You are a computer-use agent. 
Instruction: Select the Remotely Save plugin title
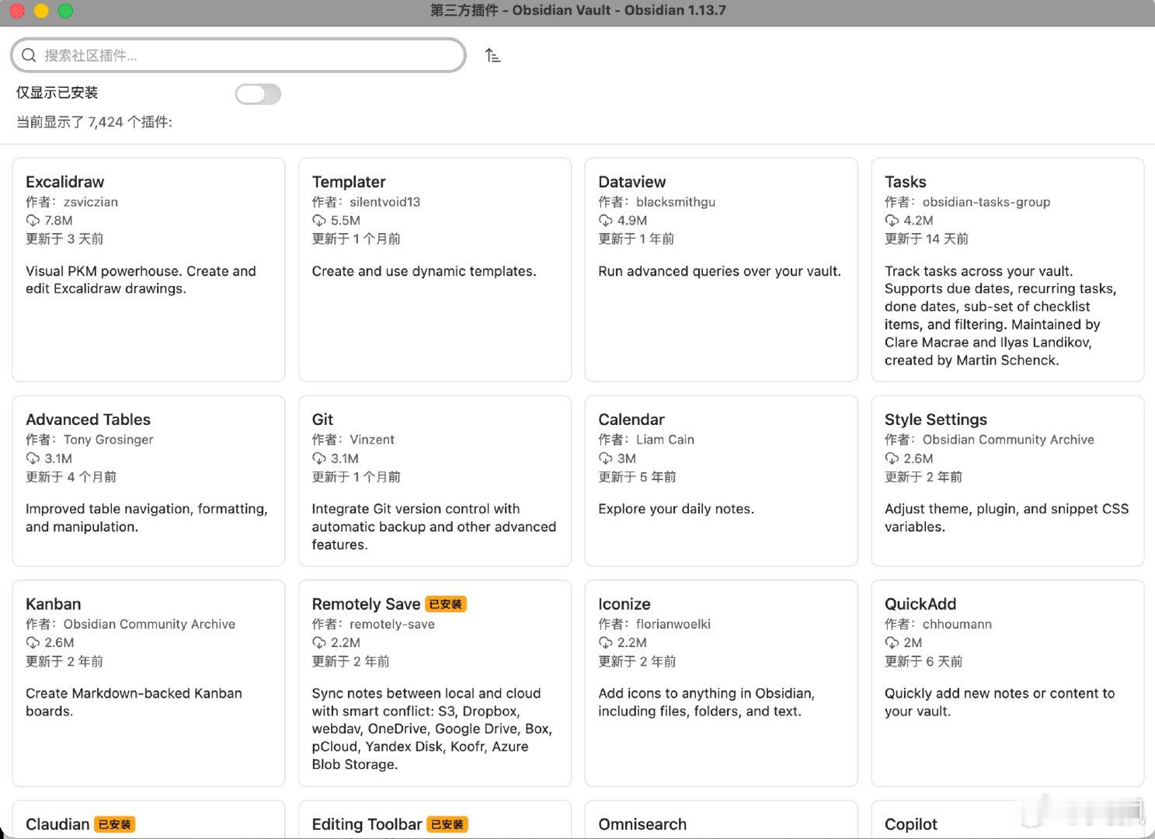click(366, 604)
